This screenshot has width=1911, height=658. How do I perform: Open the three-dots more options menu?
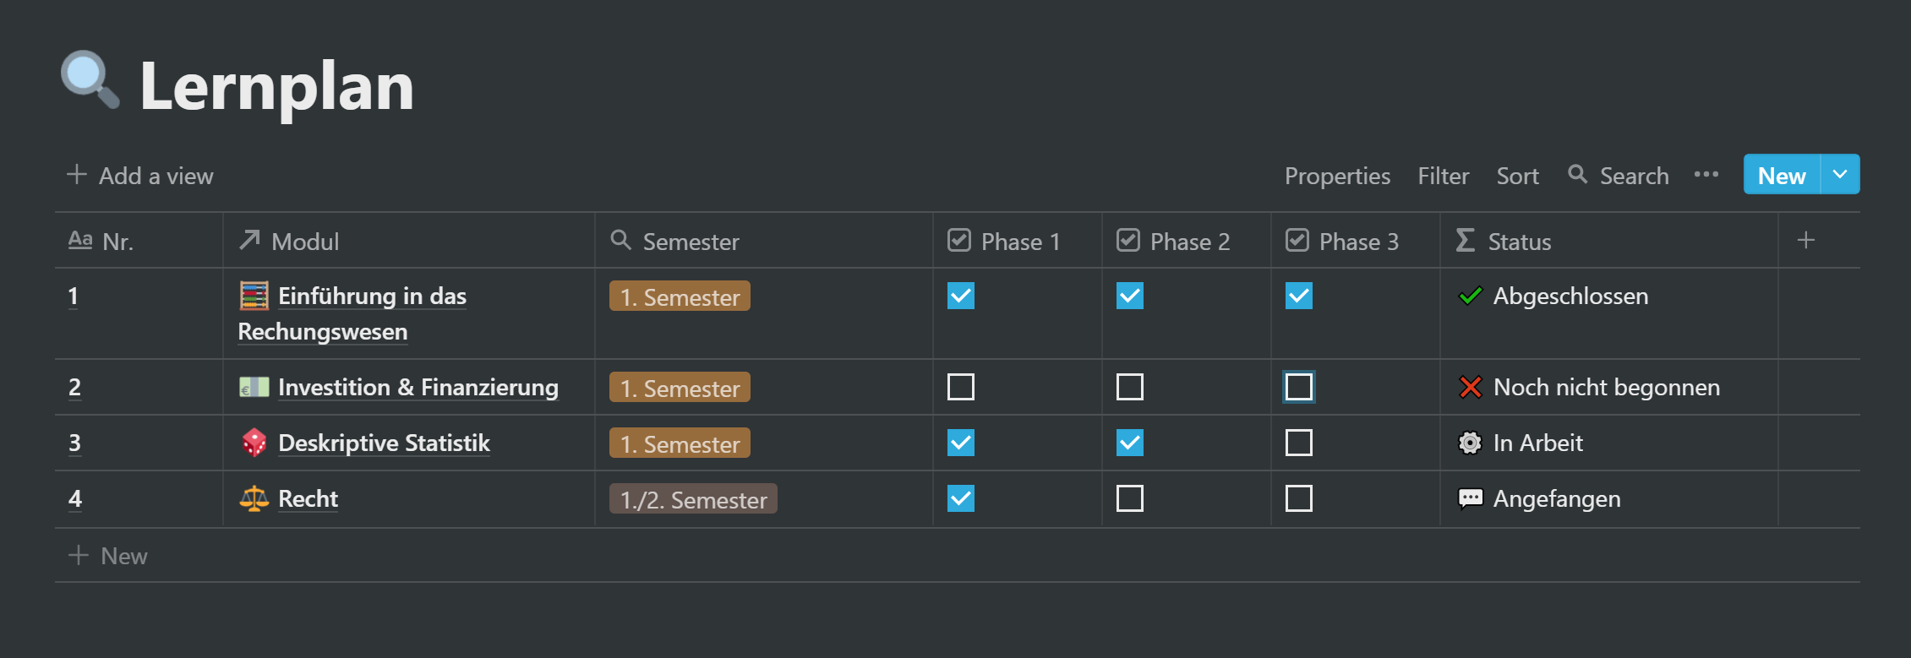(x=1706, y=175)
